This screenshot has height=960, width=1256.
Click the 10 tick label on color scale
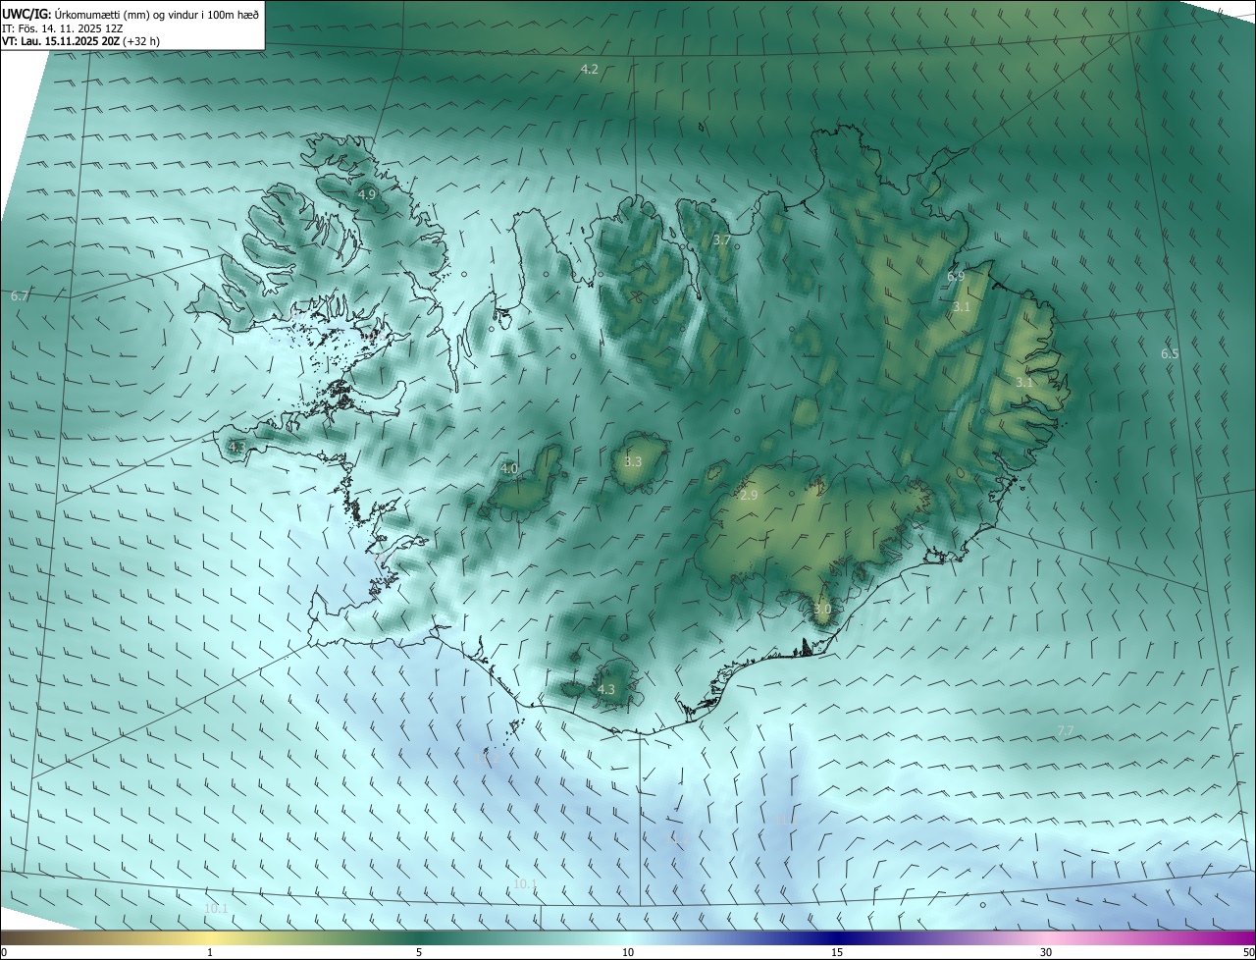[x=628, y=952]
